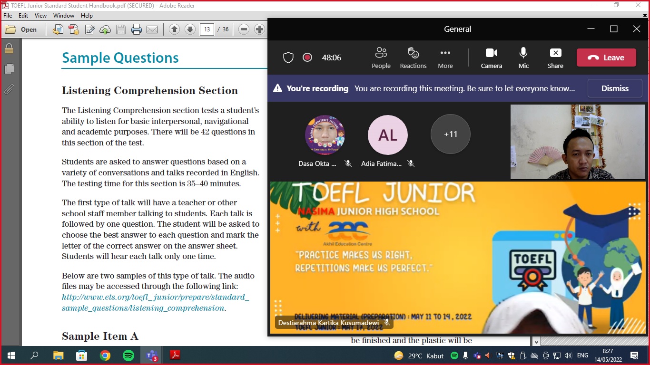Open the More options menu
650x365 pixels.
pos(445,58)
